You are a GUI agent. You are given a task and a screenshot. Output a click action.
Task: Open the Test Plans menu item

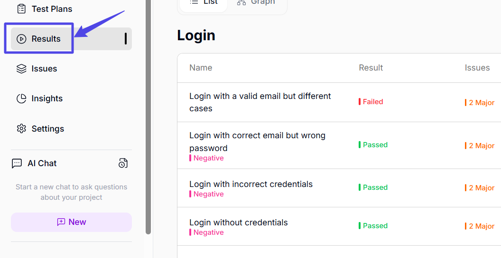[x=52, y=9]
